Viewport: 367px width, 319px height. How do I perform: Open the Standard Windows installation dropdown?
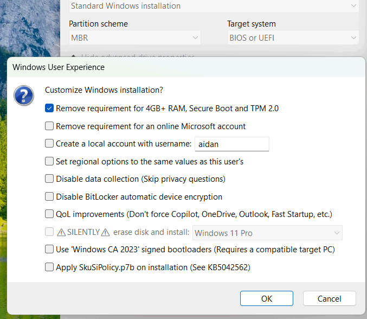point(214,5)
